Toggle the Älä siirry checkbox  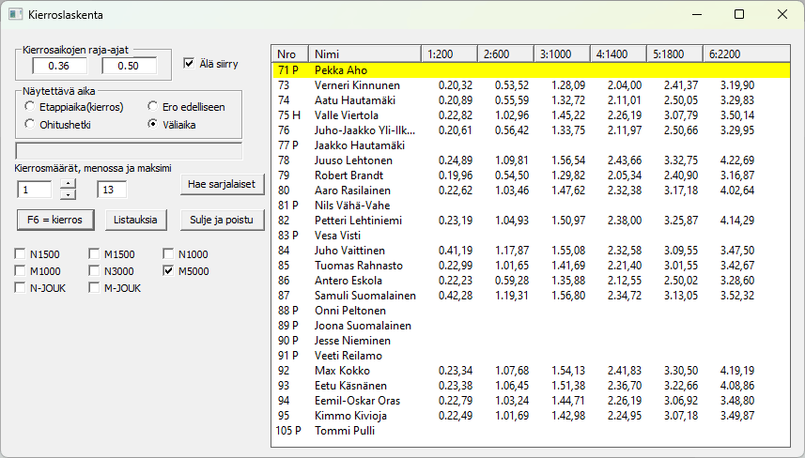click(189, 64)
